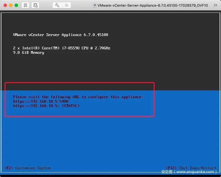
Task: Expand overflow chevrons at title bar right
Action: coord(215,5)
